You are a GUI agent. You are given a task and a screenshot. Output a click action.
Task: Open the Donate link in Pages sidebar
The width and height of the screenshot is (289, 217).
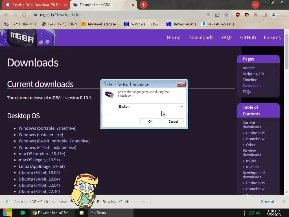(249, 68)
